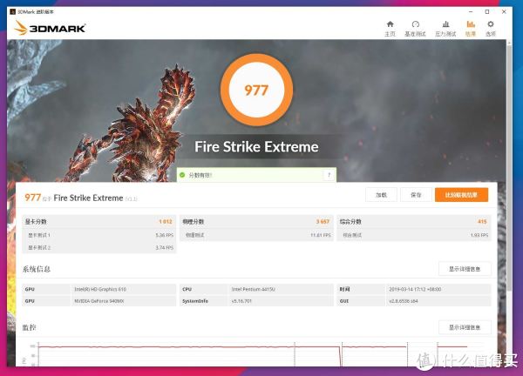This screenshot has width=523, height=376.
Task: Click the 3 657 physics score value
Action: [323, 221]
